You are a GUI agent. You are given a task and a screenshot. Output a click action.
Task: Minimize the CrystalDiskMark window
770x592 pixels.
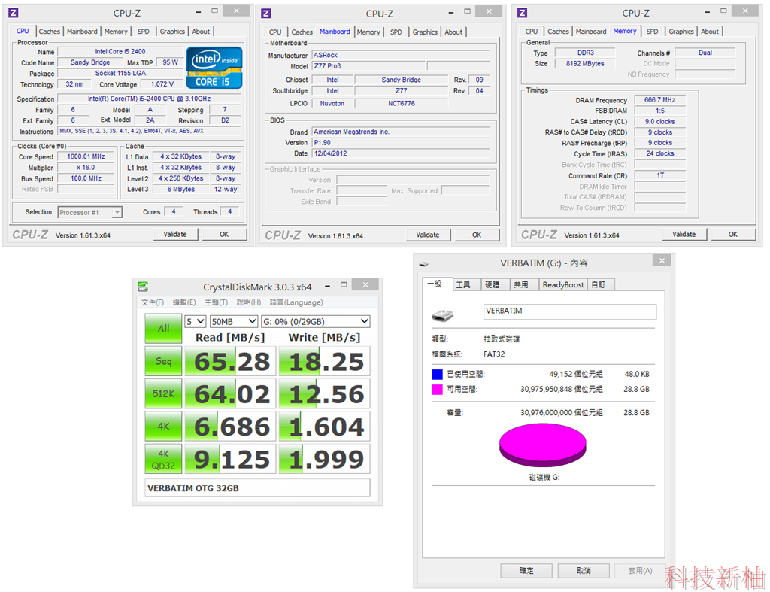pos(328,285)
